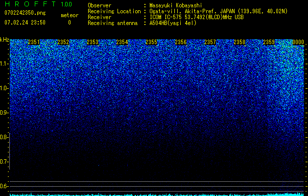
Task: Click the 2356 time marker
Action: 181,42
